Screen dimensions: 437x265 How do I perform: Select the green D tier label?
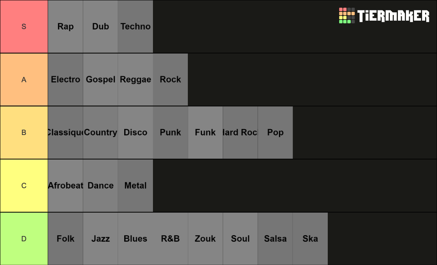[24, 239]
